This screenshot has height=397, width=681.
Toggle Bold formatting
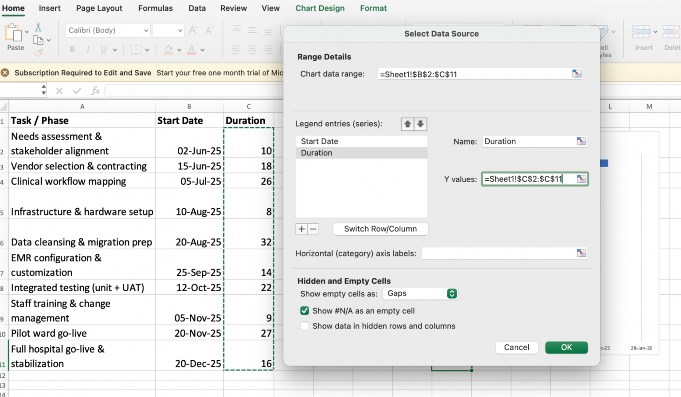pyautogui.click(x=72, y=50)
